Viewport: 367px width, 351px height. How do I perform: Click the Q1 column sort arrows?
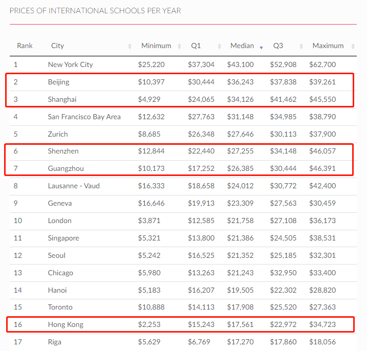pyautogui.click(x=219, y=46)
